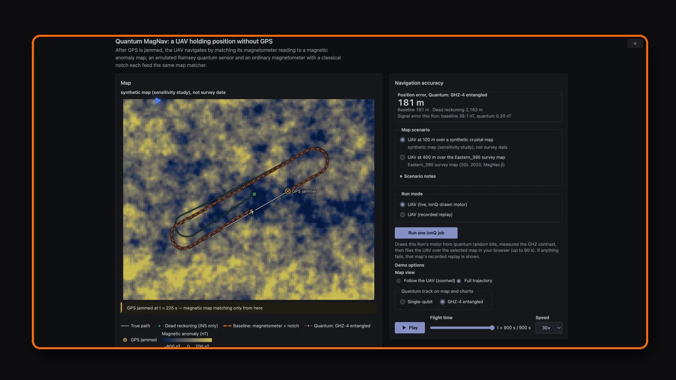Click the GPS jammed marker on the map

[288, 191]
